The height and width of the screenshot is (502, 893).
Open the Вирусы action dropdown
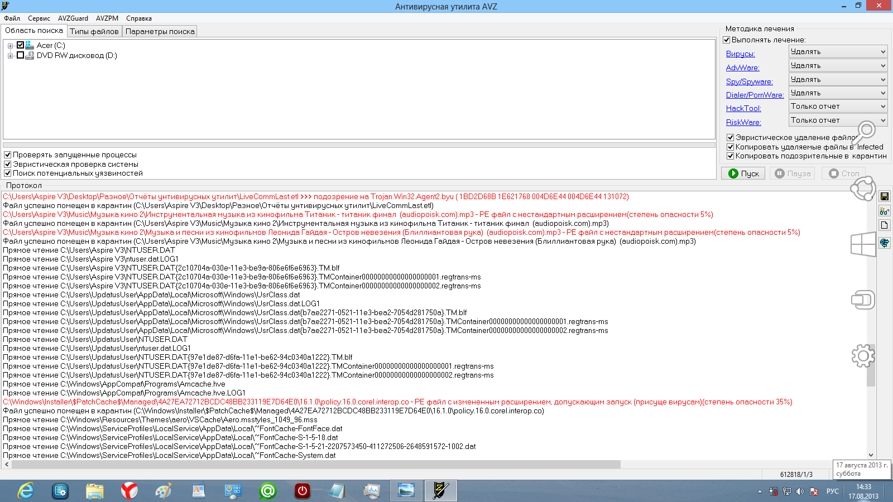(838, 51)
